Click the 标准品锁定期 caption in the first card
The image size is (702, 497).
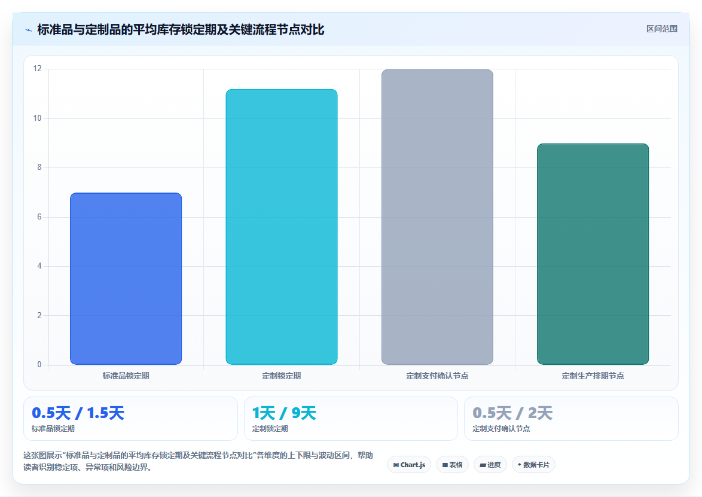[53, 429]
